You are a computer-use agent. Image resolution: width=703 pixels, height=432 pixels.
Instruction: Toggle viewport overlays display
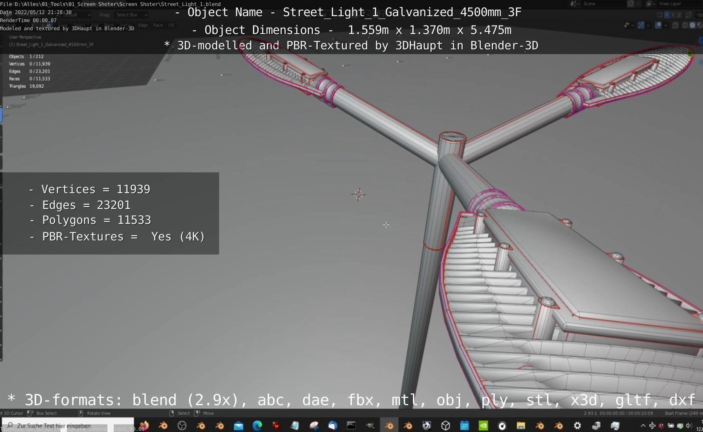(658, 25)
